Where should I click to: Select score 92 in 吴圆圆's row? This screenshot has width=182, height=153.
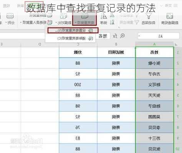point(78,117)
